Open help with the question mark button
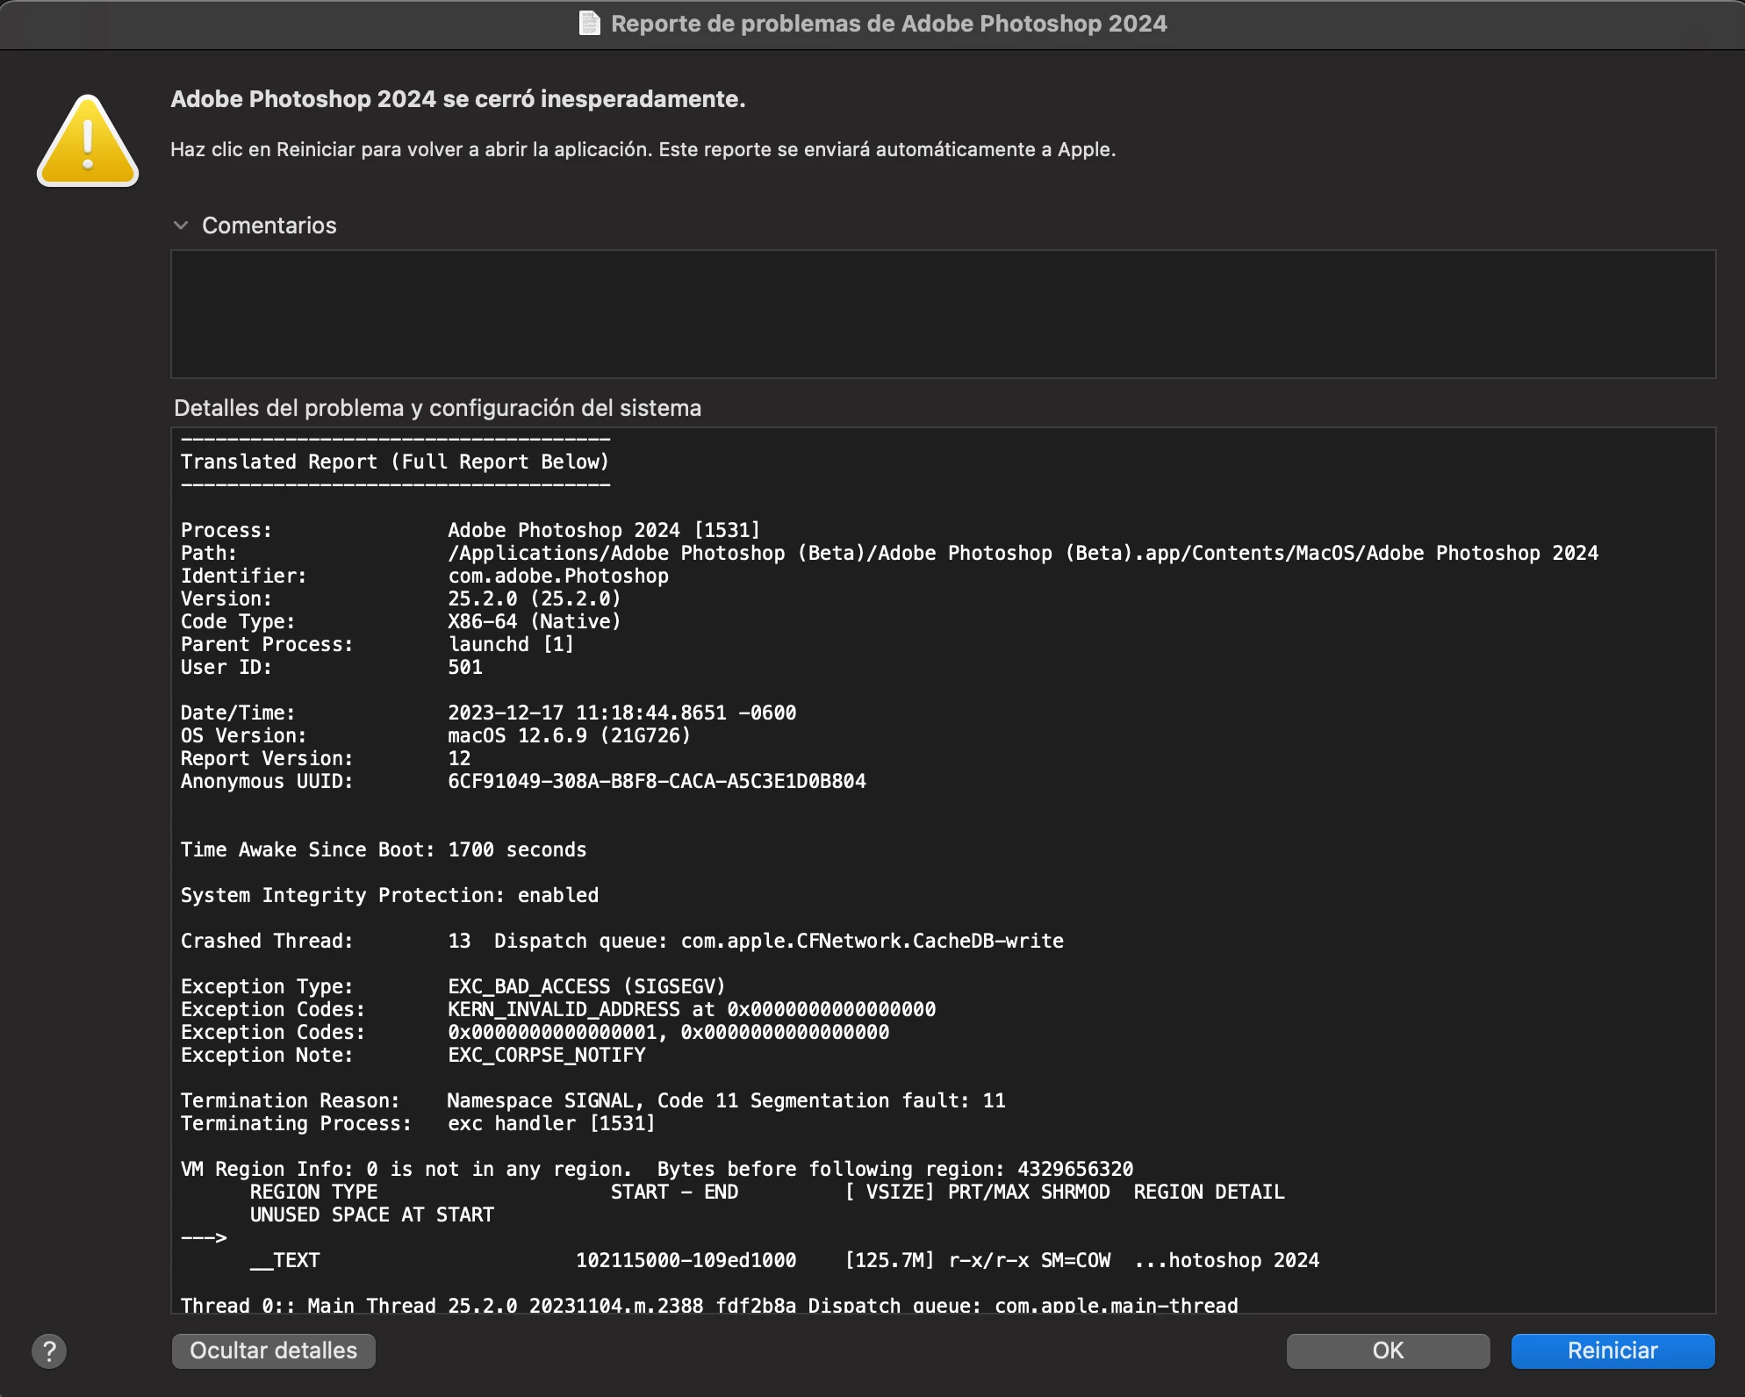This screenshot has height=1397, width=1745. tap(49, 1350)
